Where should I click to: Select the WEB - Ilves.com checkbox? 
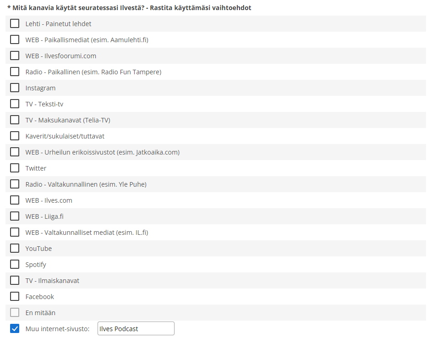click(x=15, y=200)
